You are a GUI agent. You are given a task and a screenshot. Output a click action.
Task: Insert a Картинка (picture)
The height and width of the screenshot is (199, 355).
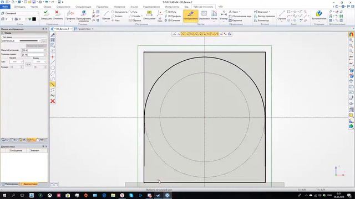[x=235, y=20]
